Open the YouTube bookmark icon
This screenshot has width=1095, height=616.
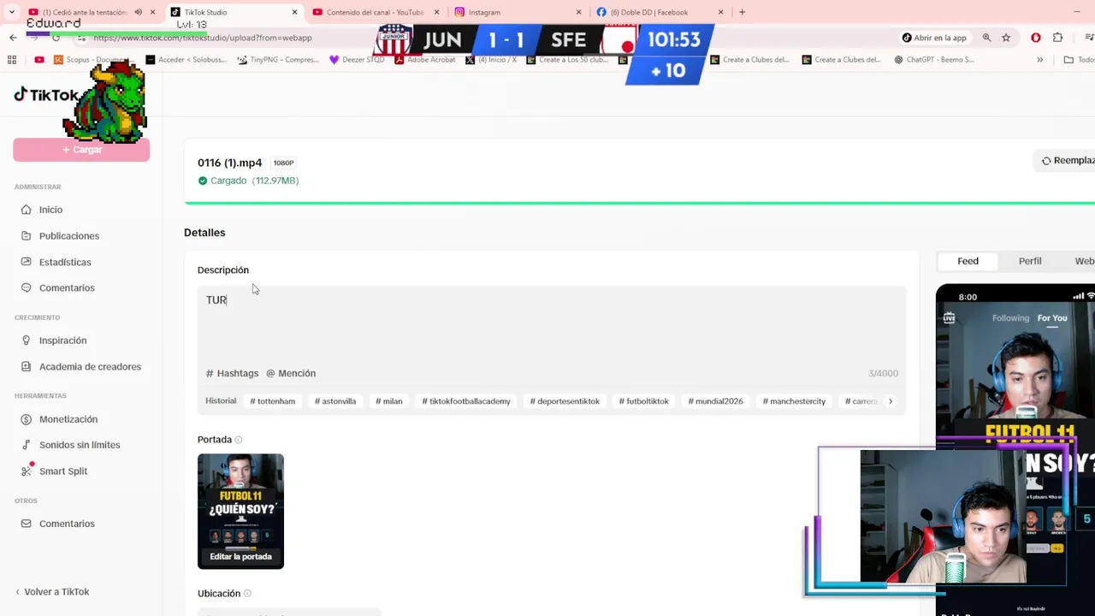(x=39, y=60)
